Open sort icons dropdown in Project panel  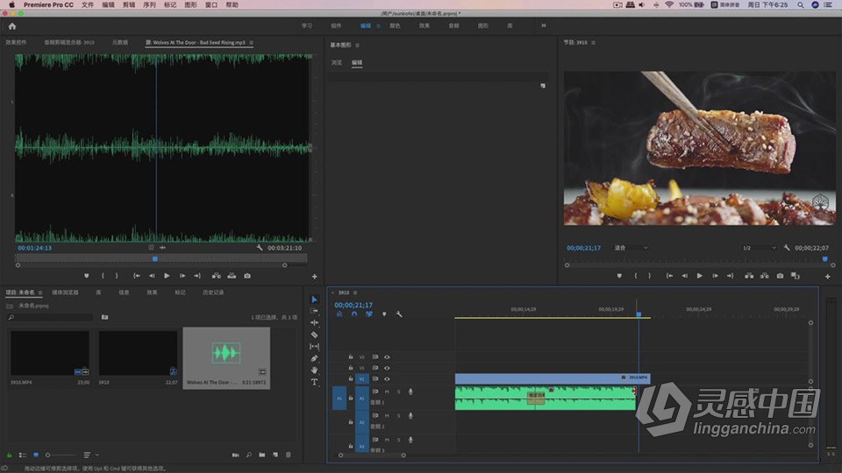[x=90, y=455]
